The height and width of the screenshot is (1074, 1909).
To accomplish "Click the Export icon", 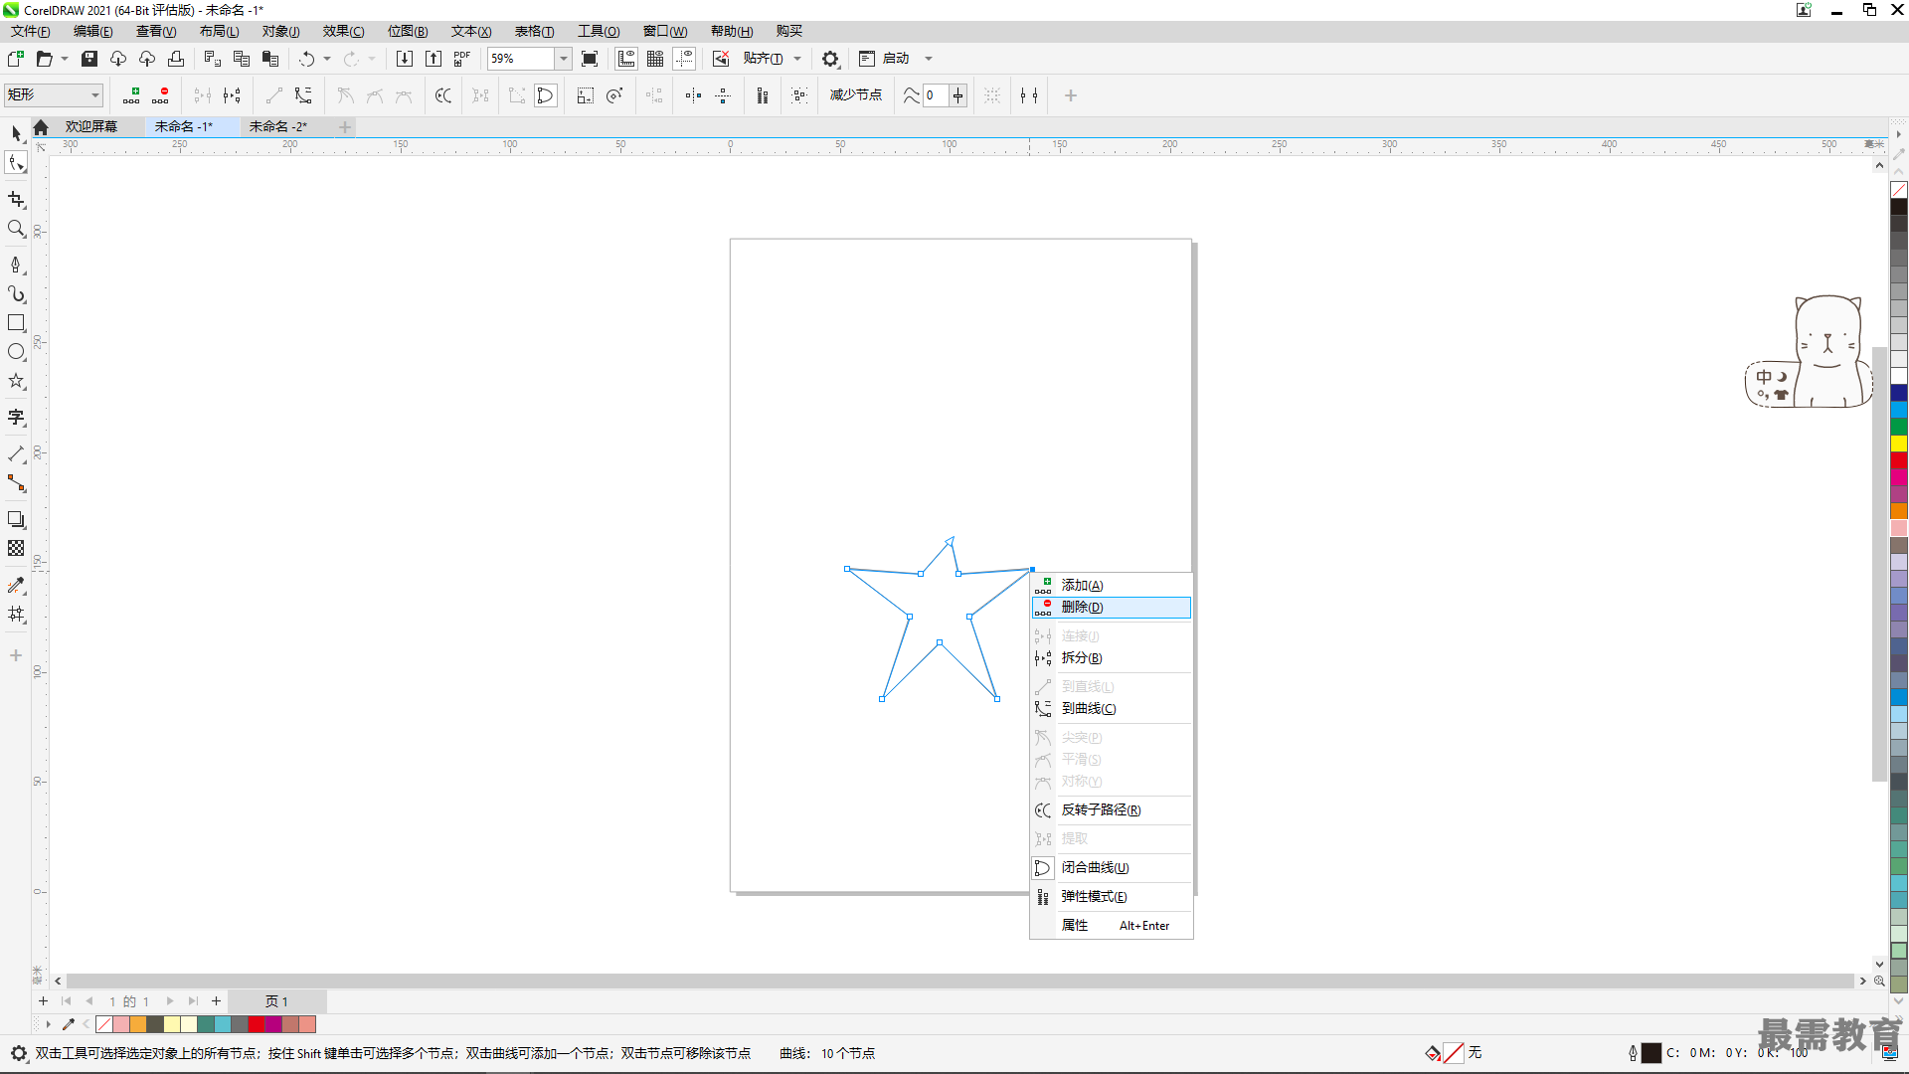I will click(434, 59).
